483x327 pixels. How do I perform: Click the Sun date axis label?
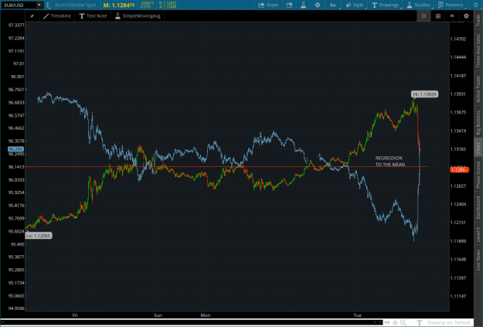click(158, 315)
